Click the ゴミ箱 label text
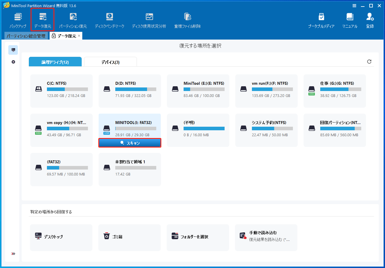This screenshot has height=268, width=385. [x=117, y=237]
